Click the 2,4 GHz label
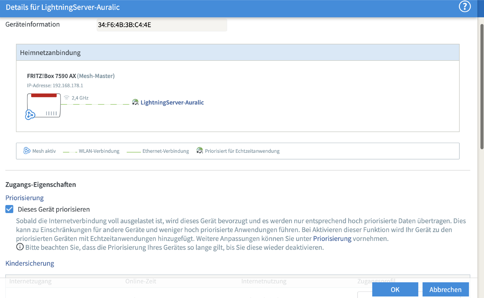484x298 pixels. 80,98
